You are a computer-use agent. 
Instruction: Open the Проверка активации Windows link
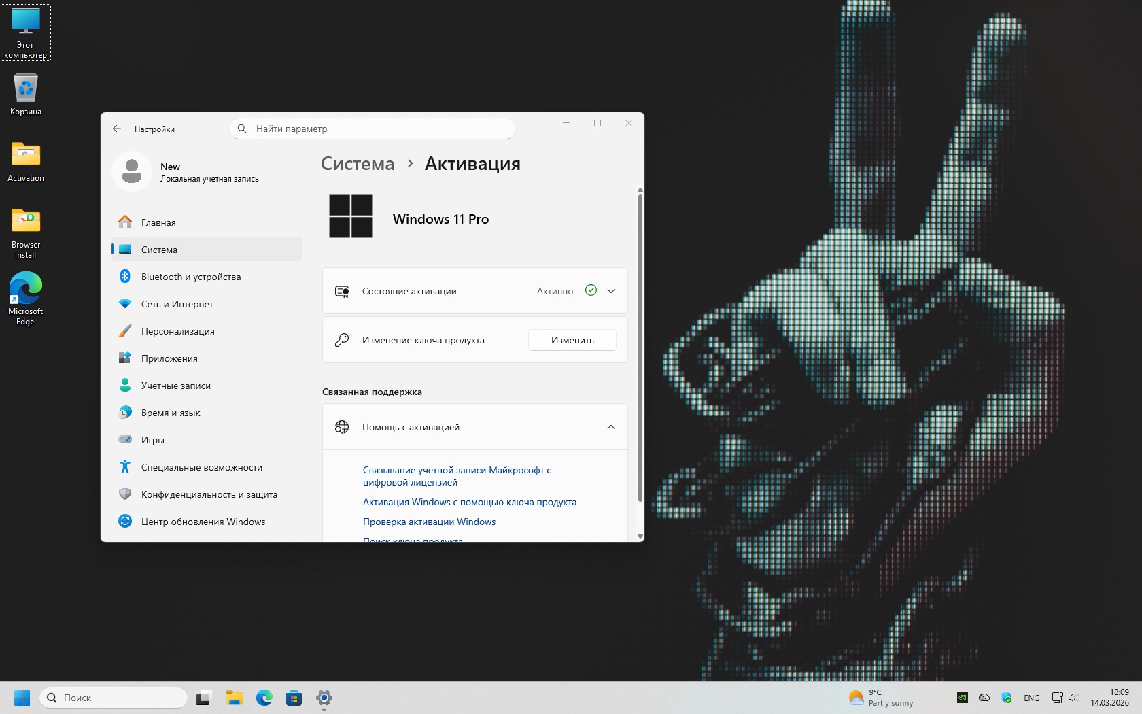tap(429, 522)
